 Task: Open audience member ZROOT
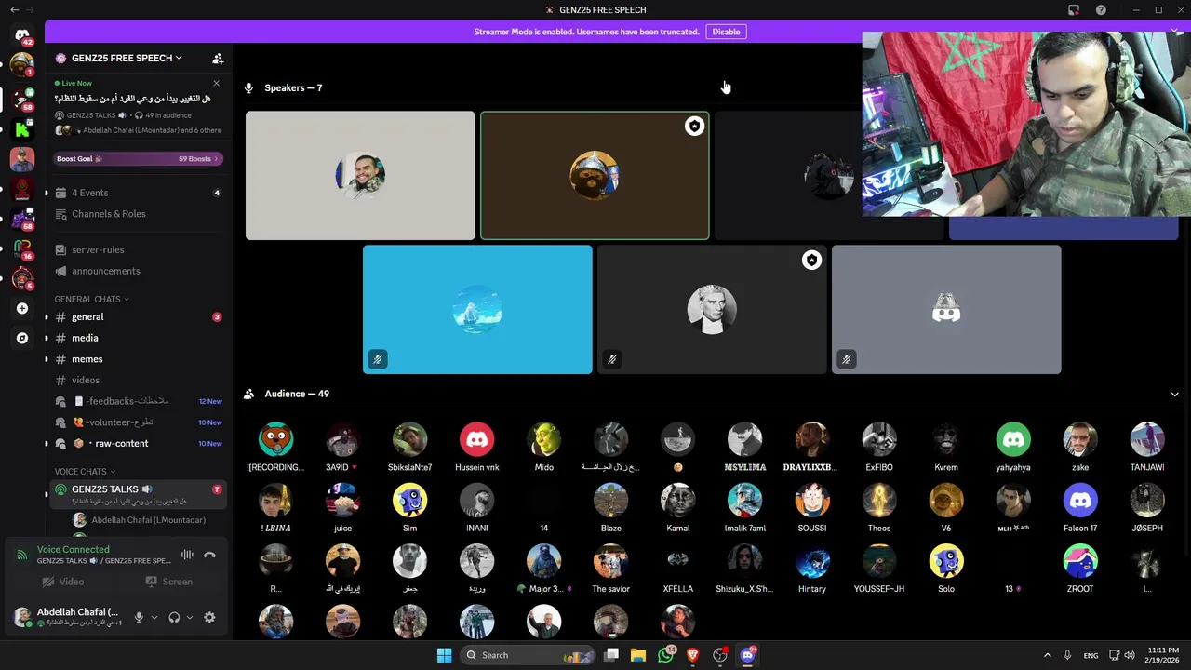point(1080,569)
